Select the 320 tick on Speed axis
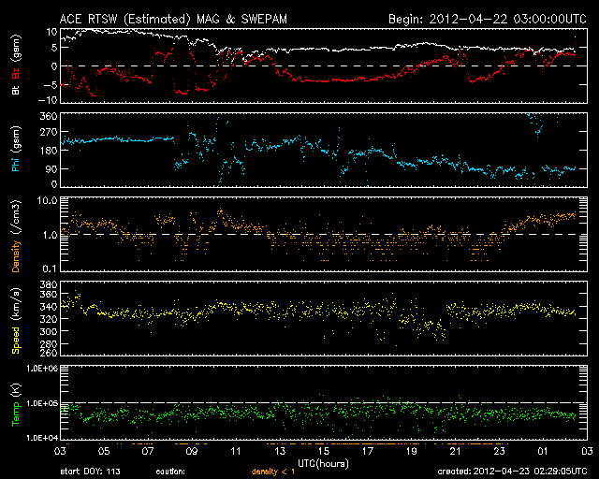The width and height of the screenshot is (599, 479). pos(49,319)
